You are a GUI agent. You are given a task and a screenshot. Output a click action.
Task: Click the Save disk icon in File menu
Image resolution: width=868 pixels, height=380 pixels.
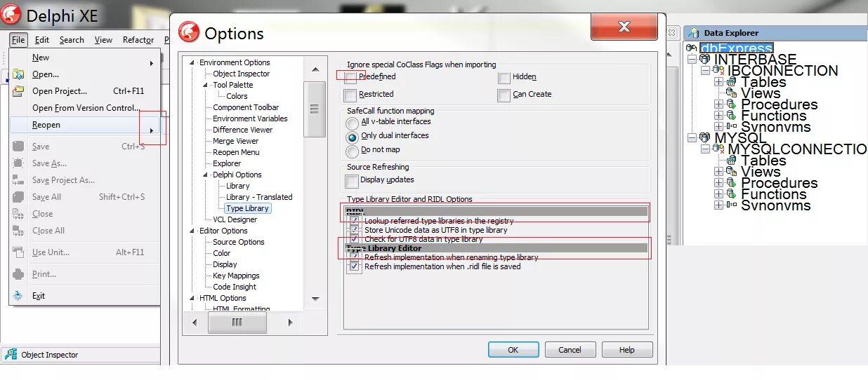(x=19, y=147)
